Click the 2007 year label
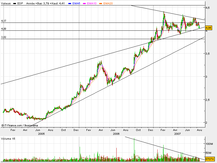 click(177, 134)
